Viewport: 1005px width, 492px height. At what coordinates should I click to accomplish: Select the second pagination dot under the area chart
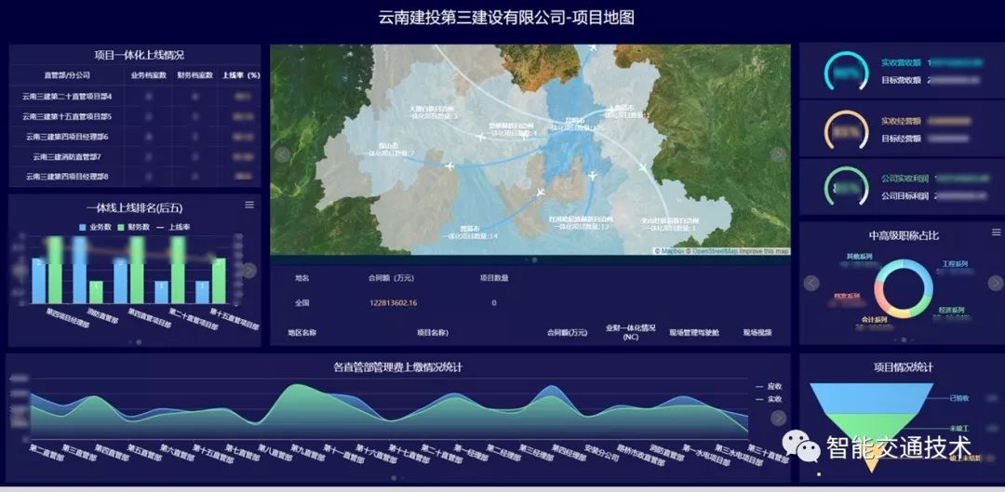tap(401, 477)
